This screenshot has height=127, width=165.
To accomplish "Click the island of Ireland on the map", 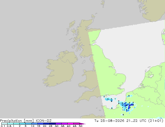I will coord(60,69).
